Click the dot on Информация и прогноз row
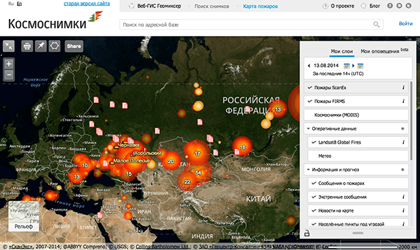Viewport: 420px width, 250px height. click(402, 169)
